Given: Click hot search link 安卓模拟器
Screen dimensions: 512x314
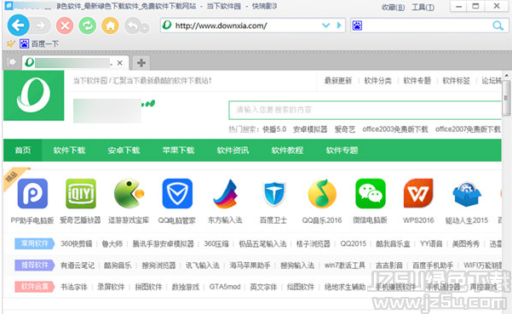Looking at the screenshot, I should pos(310,129).
